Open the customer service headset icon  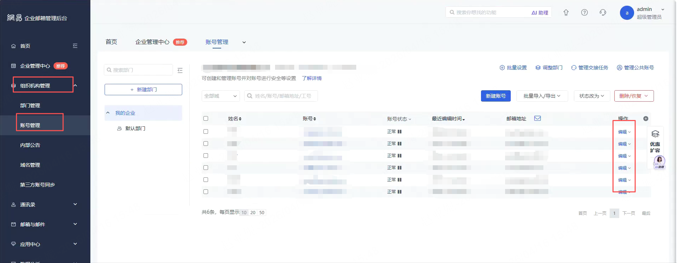[603, 12]
